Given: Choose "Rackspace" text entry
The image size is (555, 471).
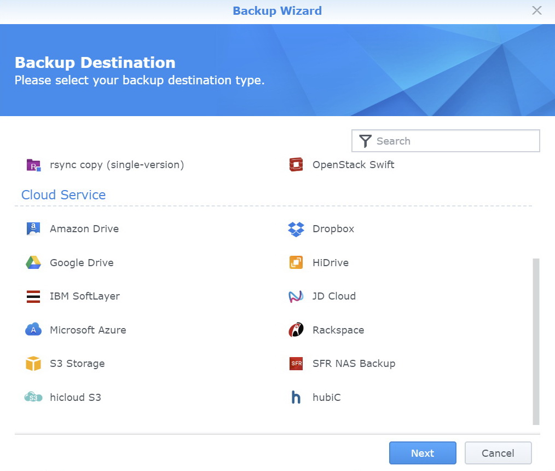Looking at the screenshot, I should pyautogui.click(x=338, y=330).
